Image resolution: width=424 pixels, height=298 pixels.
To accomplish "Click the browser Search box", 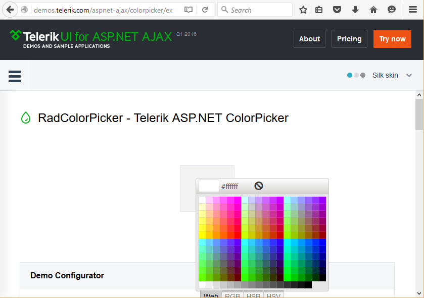I will pyautogui.click(x=255, y=10).
